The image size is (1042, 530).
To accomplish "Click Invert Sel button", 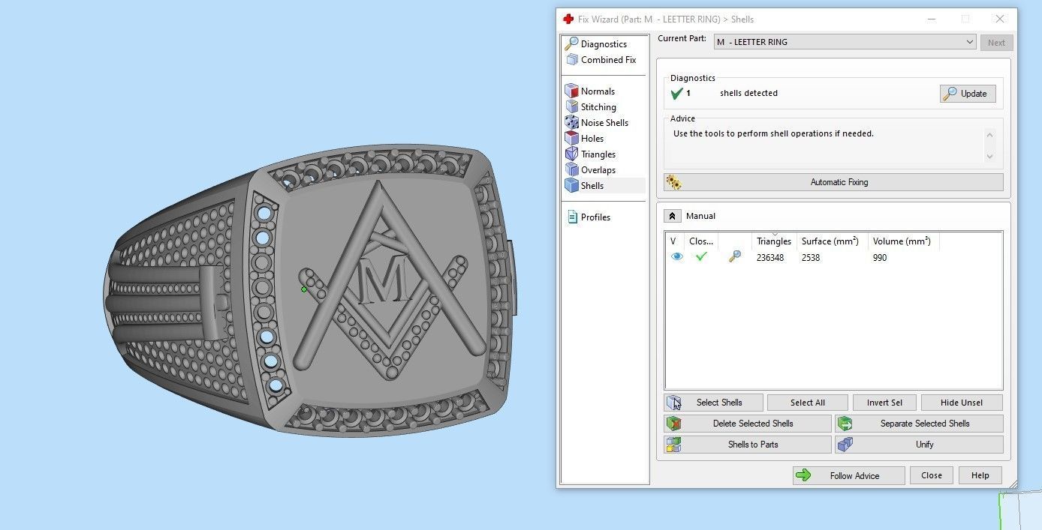I will click(884, 403).
